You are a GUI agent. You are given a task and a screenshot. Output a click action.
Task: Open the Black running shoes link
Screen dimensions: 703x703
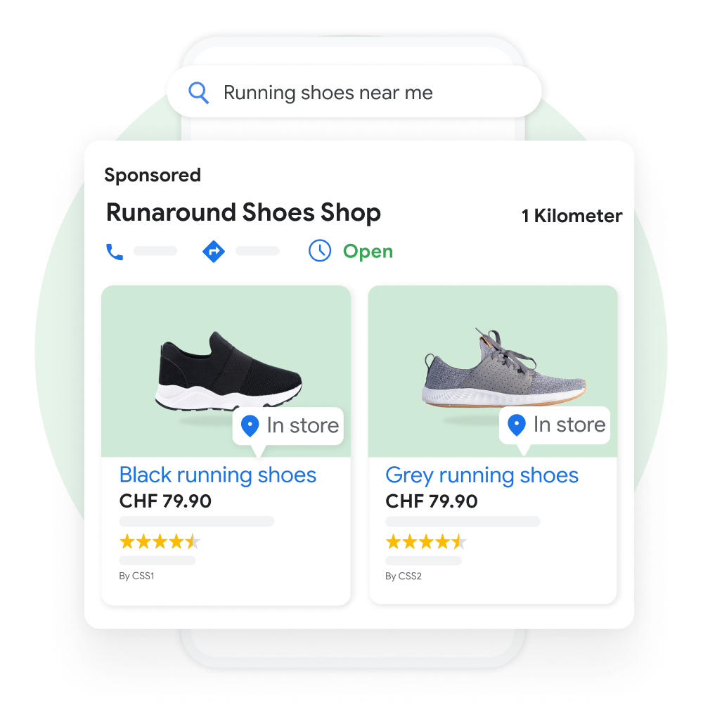click(218, 475)
